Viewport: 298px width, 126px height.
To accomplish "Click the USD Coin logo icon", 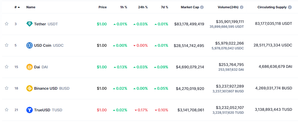I will coord(30,45).
